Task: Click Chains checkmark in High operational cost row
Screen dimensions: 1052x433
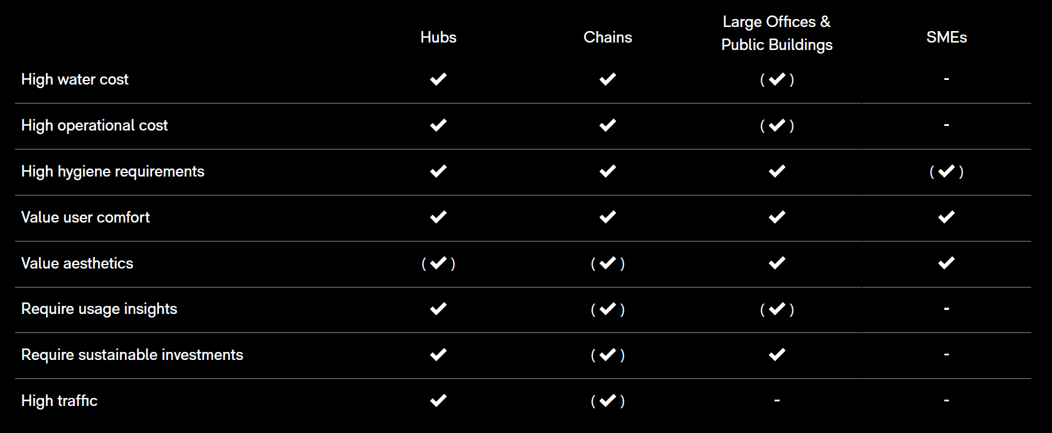Action: point(607,125)
